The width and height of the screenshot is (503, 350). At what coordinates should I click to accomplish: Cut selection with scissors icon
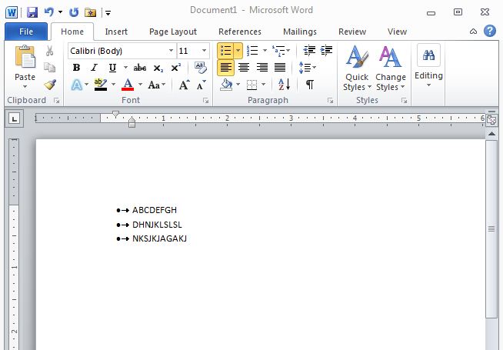(49, 51)
